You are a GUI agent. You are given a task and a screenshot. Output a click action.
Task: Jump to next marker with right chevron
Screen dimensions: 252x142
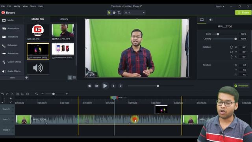[121, 86]
